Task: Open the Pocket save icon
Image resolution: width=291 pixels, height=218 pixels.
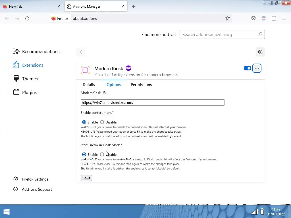Action: (x=253, y=18)
